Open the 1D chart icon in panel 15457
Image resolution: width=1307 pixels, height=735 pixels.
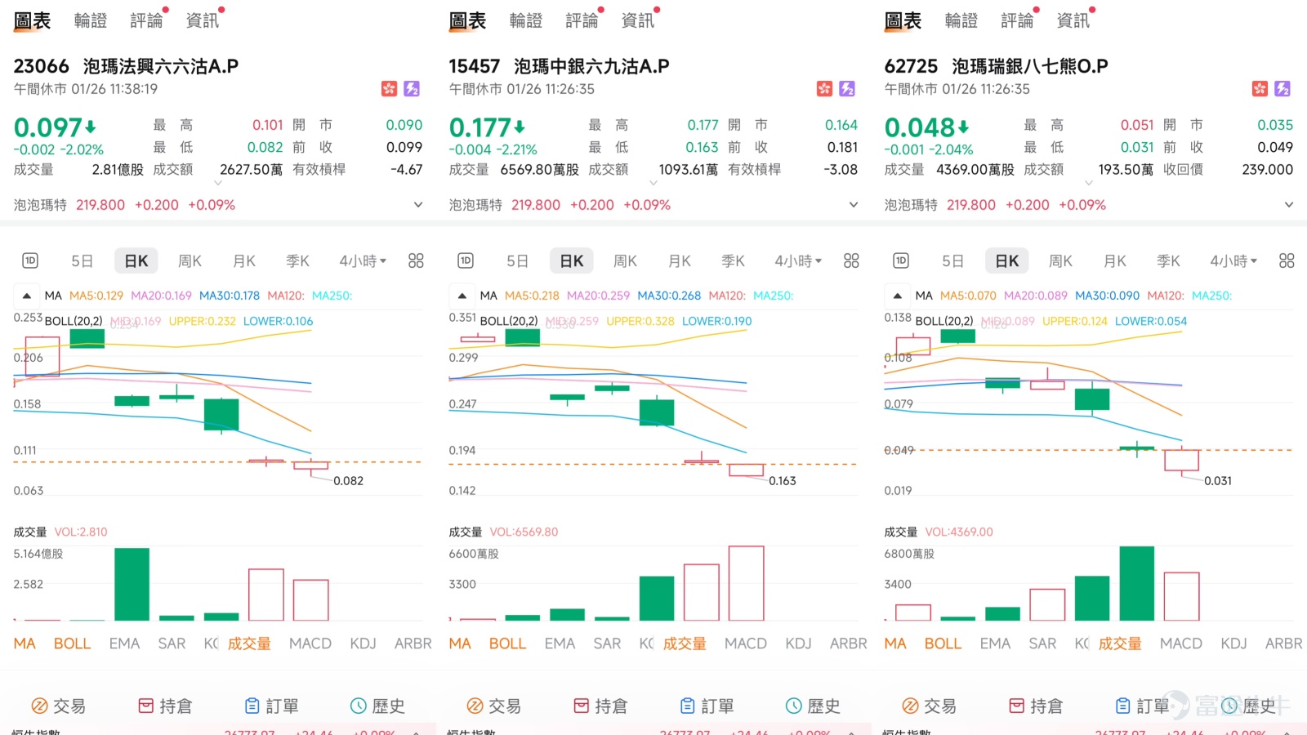[466, 261]
